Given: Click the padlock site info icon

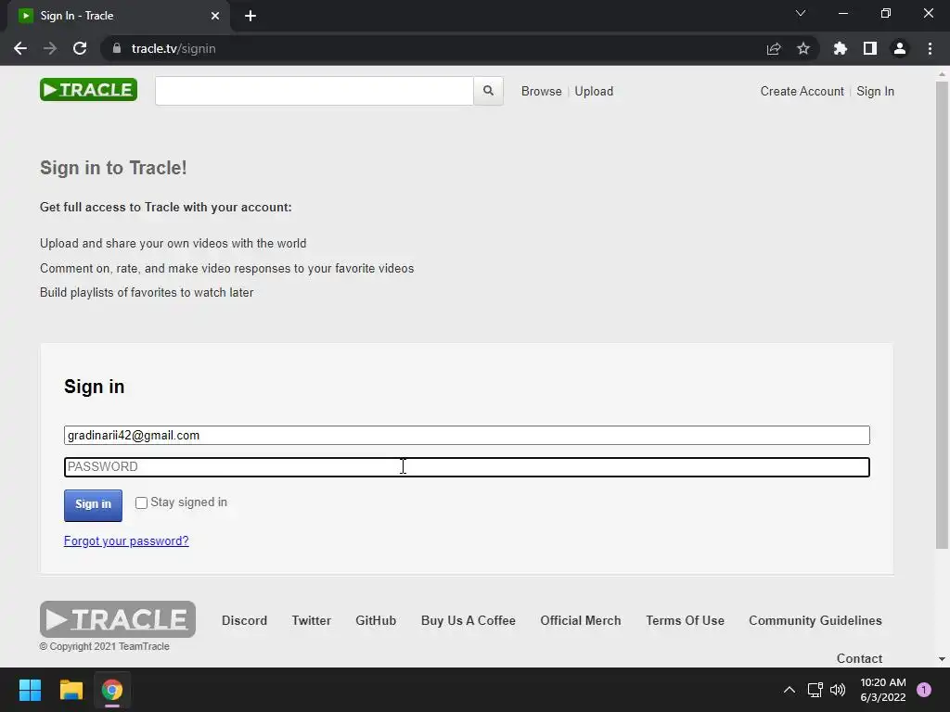Looking at the screenshot, I should tap(117, 48).
